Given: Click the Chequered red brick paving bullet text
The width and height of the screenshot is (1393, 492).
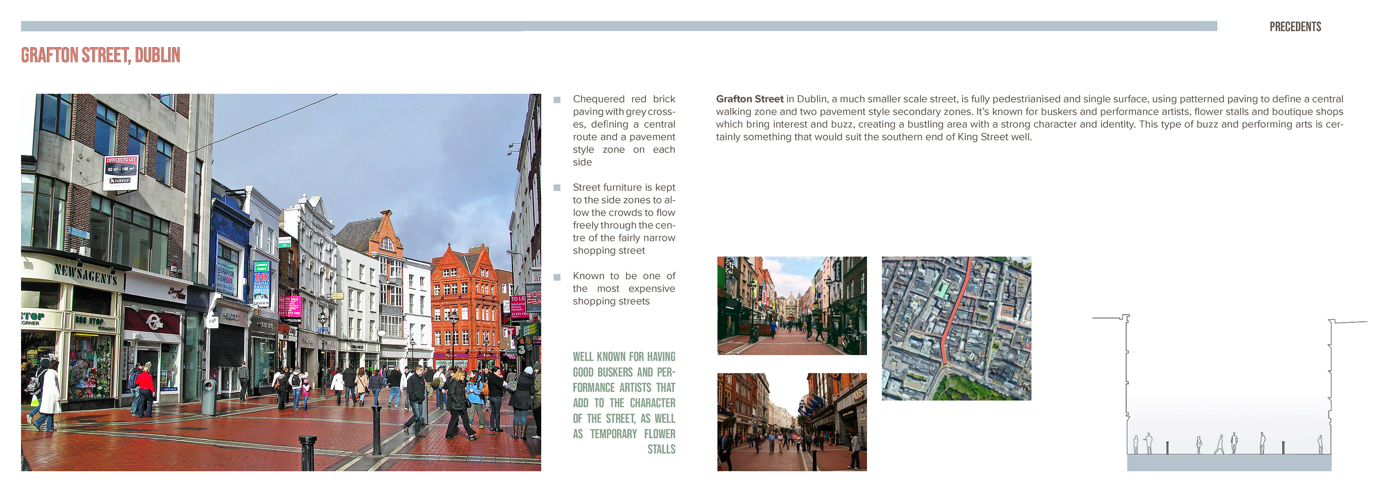Looking at the screenshot, I should [624, 130].
